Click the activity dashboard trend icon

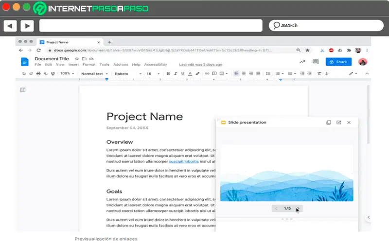[302, 62]
